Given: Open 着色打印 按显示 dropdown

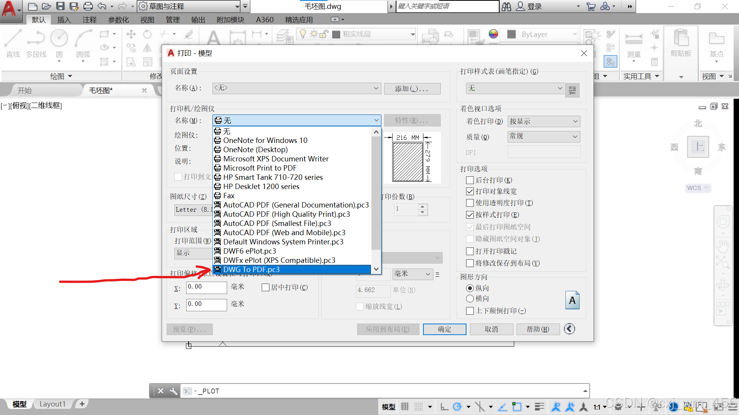Looking at the screenshot, I should click(x=543, y=121).
